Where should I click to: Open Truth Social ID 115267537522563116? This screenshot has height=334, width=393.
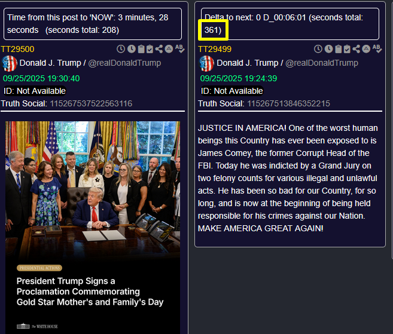pyautogui.click(x=91, y=103)
